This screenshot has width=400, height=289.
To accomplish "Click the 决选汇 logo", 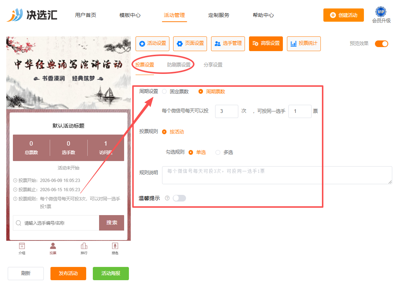I will tap(32, 15).
